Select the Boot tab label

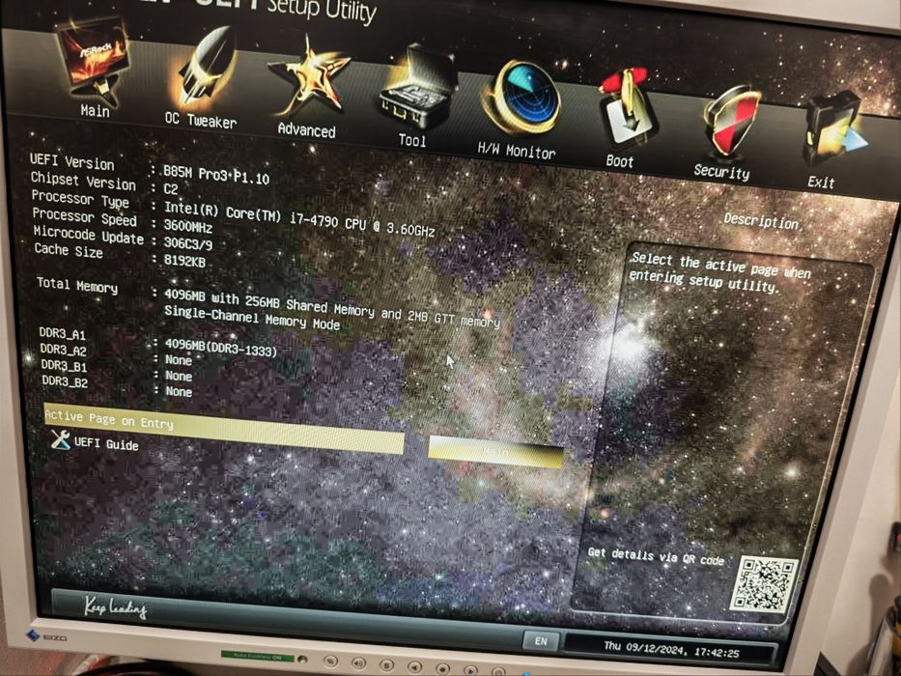(619, 161)
